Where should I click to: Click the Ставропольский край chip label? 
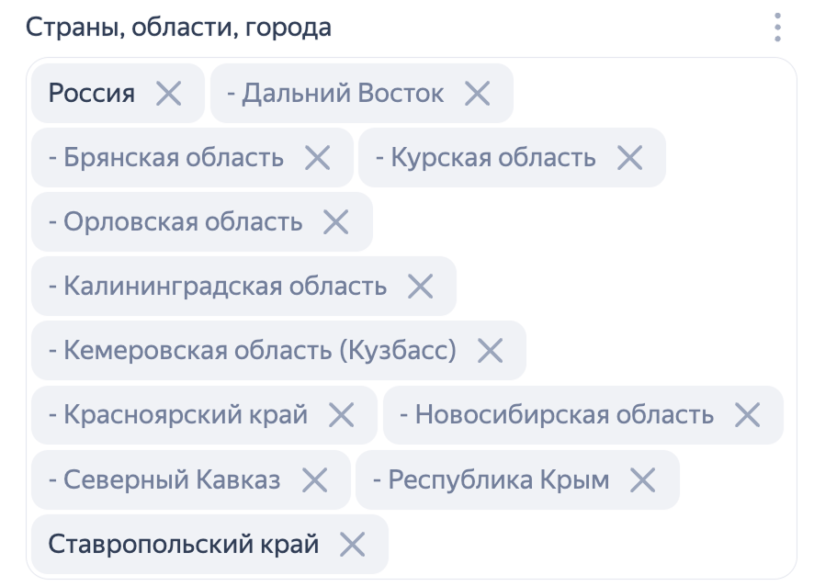(x=183, y=545)
